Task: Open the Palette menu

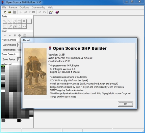Action: click(13, 7)
